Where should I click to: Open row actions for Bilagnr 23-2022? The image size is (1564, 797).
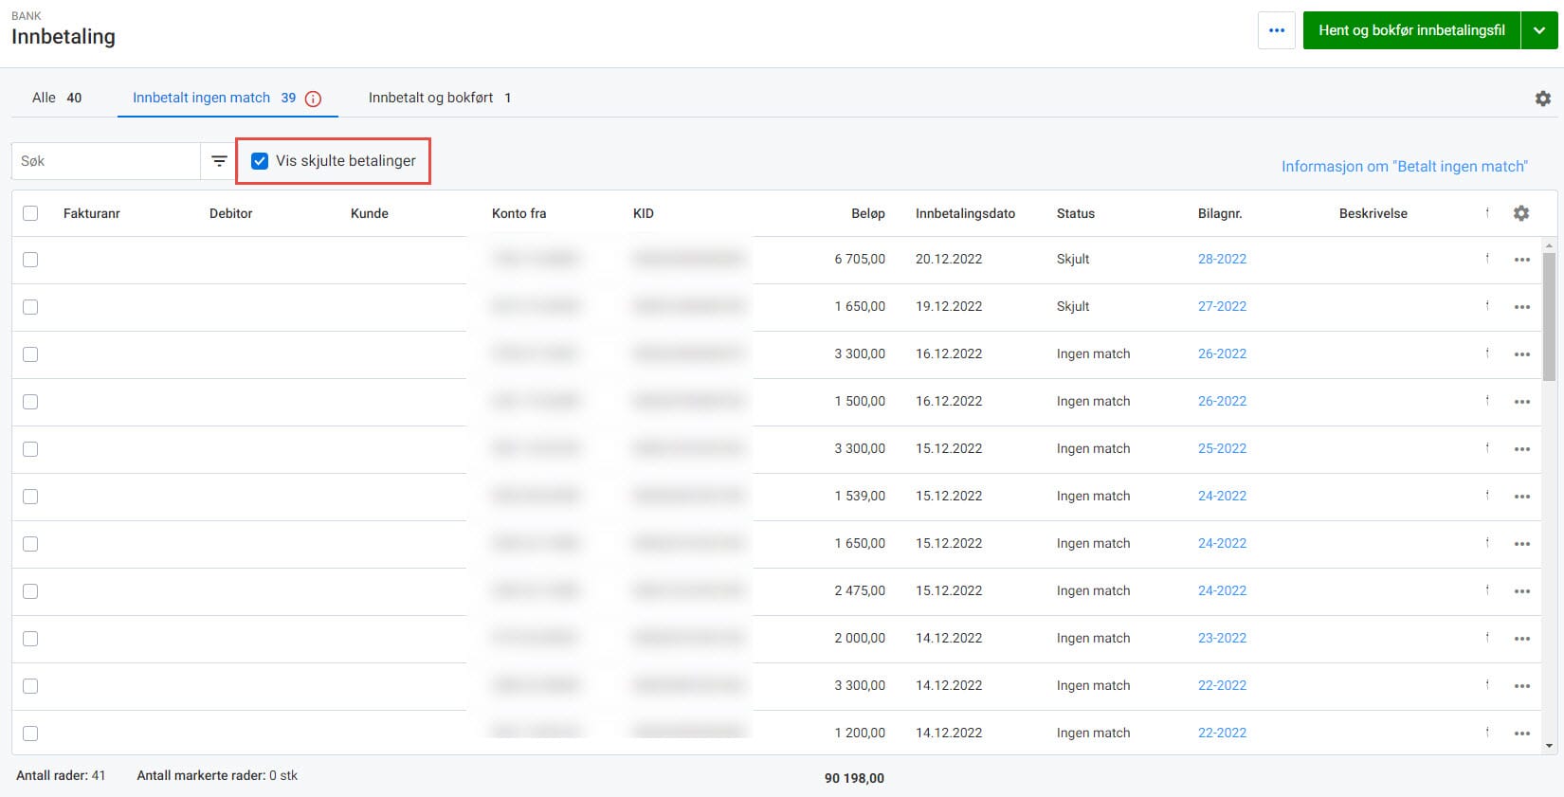click(x=1522, y=639)
